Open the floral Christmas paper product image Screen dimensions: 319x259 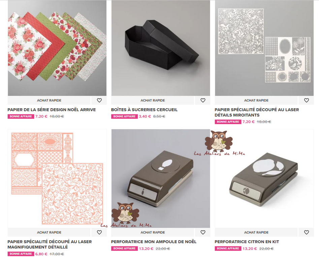point(57,48)
